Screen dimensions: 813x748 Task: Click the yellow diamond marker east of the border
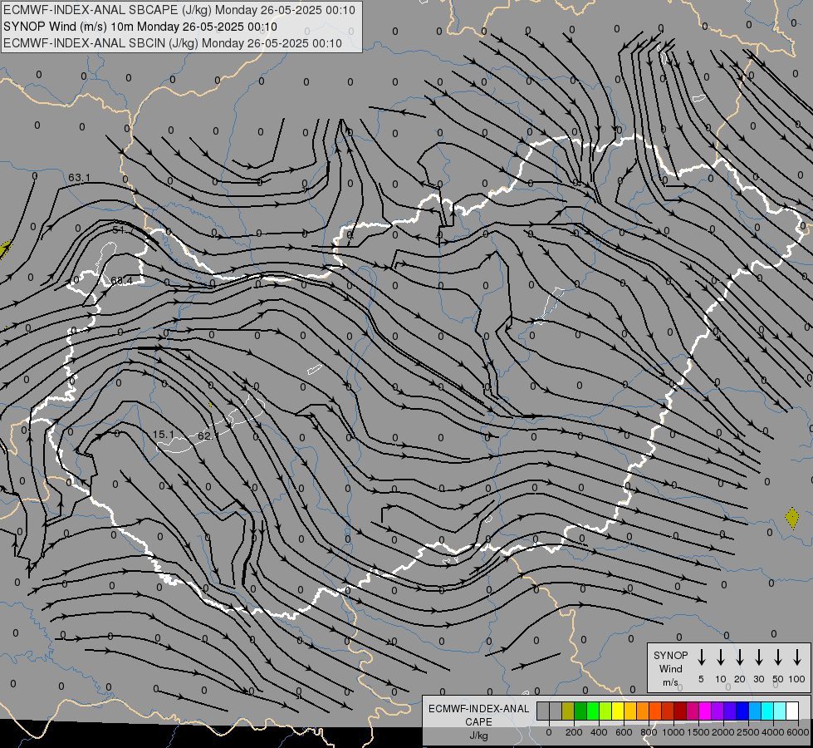791,518
